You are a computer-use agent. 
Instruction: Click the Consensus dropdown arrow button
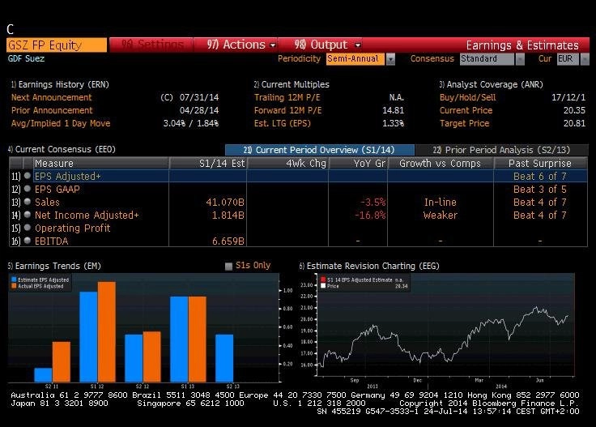coord(520,59)
